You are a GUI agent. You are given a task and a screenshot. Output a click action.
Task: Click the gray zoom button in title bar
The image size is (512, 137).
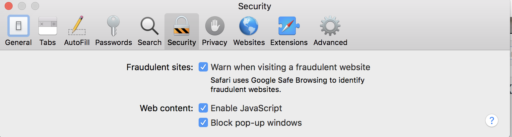tap(35, 6)
